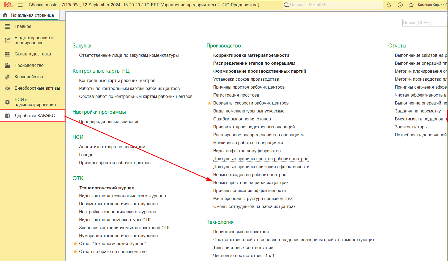The width and height of the screenshot is (448, 261).
Task: Open НСИ и администрирование gear icon
Action: point(7,102)
